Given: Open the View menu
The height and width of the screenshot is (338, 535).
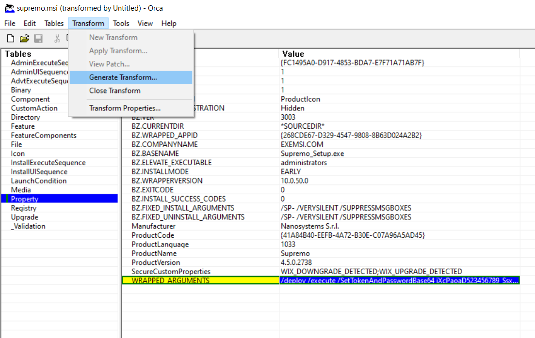Looking at the screenshot, I should 145,24.
